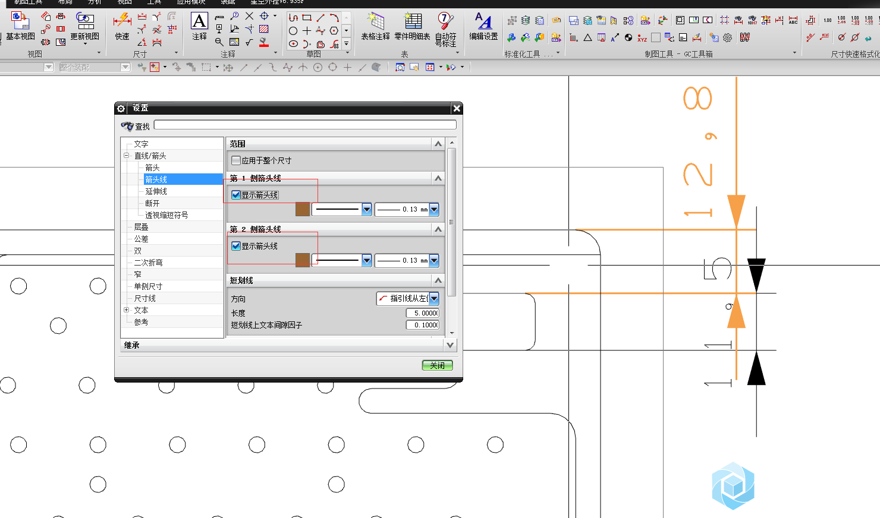Uncheck 显示箭头线 under 第 1 侧箭头线
Screen dimensions: 880x518
(x=236, y=195)
